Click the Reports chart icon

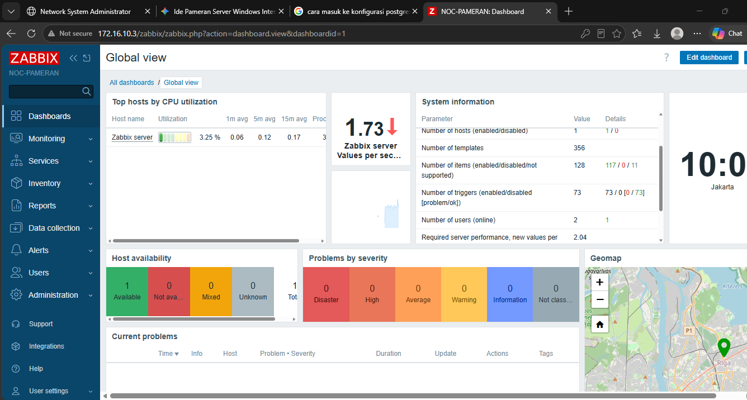coord(16,206)
